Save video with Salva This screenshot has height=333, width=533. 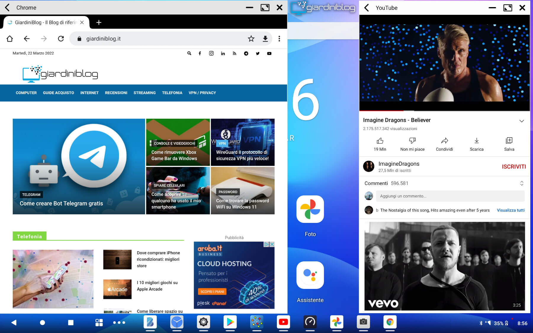point(509,144)
